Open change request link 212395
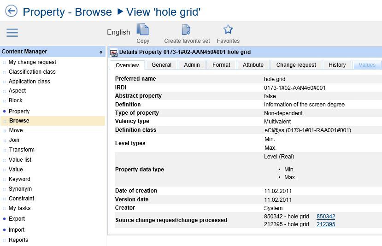 tap(326, 224)
